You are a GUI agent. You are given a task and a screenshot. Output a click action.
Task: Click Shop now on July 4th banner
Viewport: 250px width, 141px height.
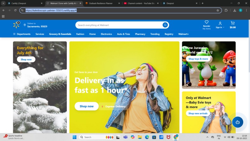pyautogui.click(x=26, y=59)
